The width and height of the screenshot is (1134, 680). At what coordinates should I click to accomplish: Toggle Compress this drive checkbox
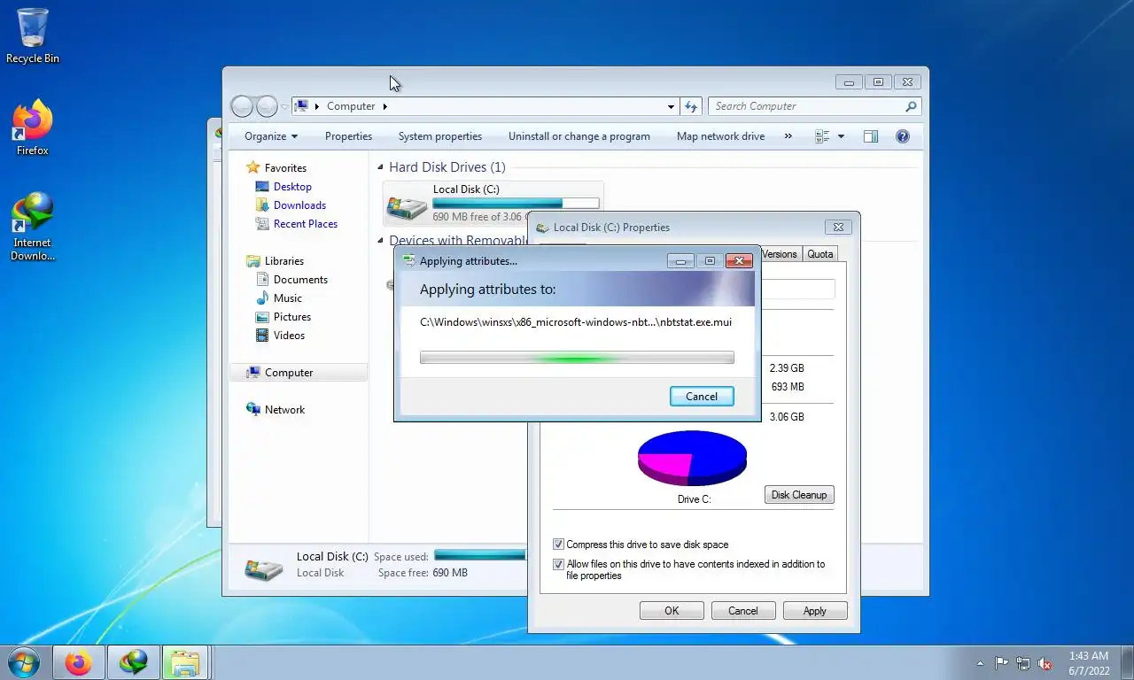click(x=558, y=545)
